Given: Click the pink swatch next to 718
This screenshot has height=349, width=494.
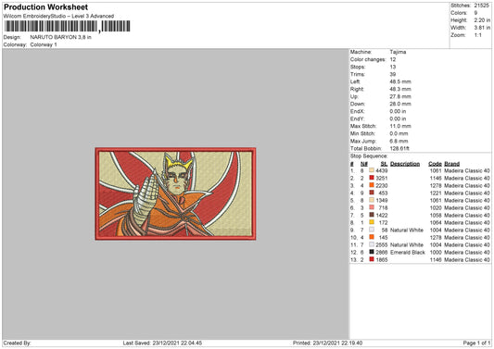Looking at the screenshot, I should tap(372, 207).
